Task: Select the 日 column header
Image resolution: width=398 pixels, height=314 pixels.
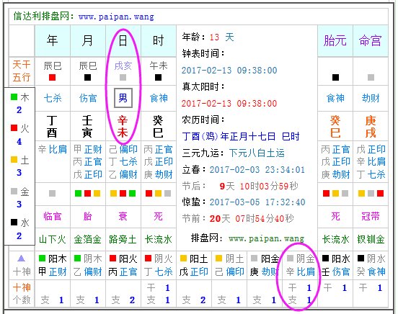Action: 123,40
